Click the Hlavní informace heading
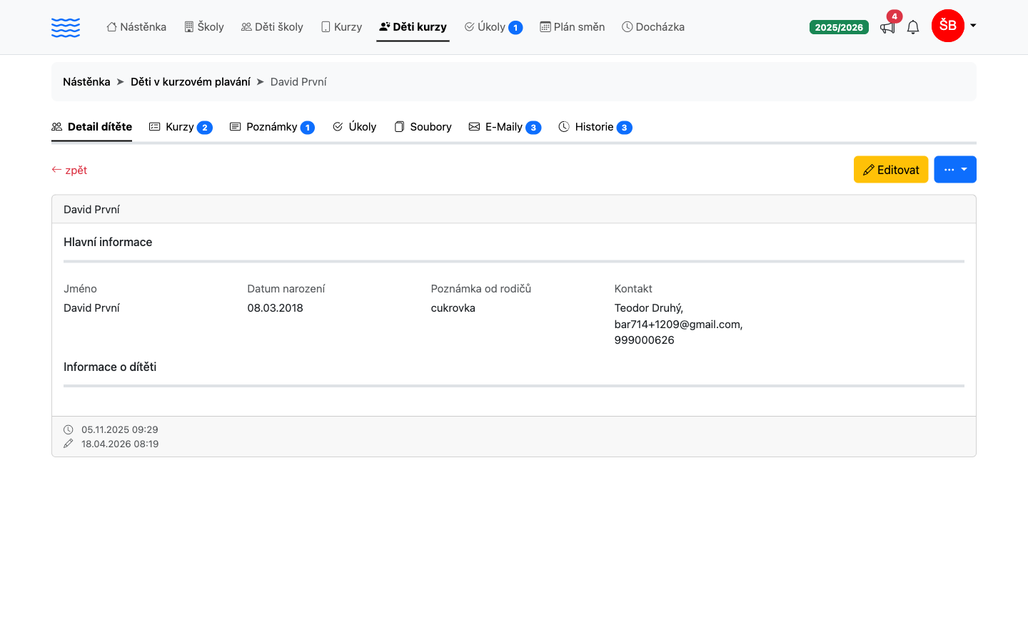Image resolution: width=1028 pixels, height=642 pixels. [108, 243]
